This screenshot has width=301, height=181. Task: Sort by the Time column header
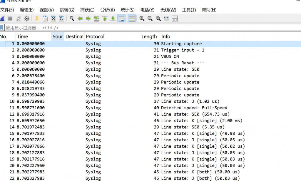pos(33,36)
